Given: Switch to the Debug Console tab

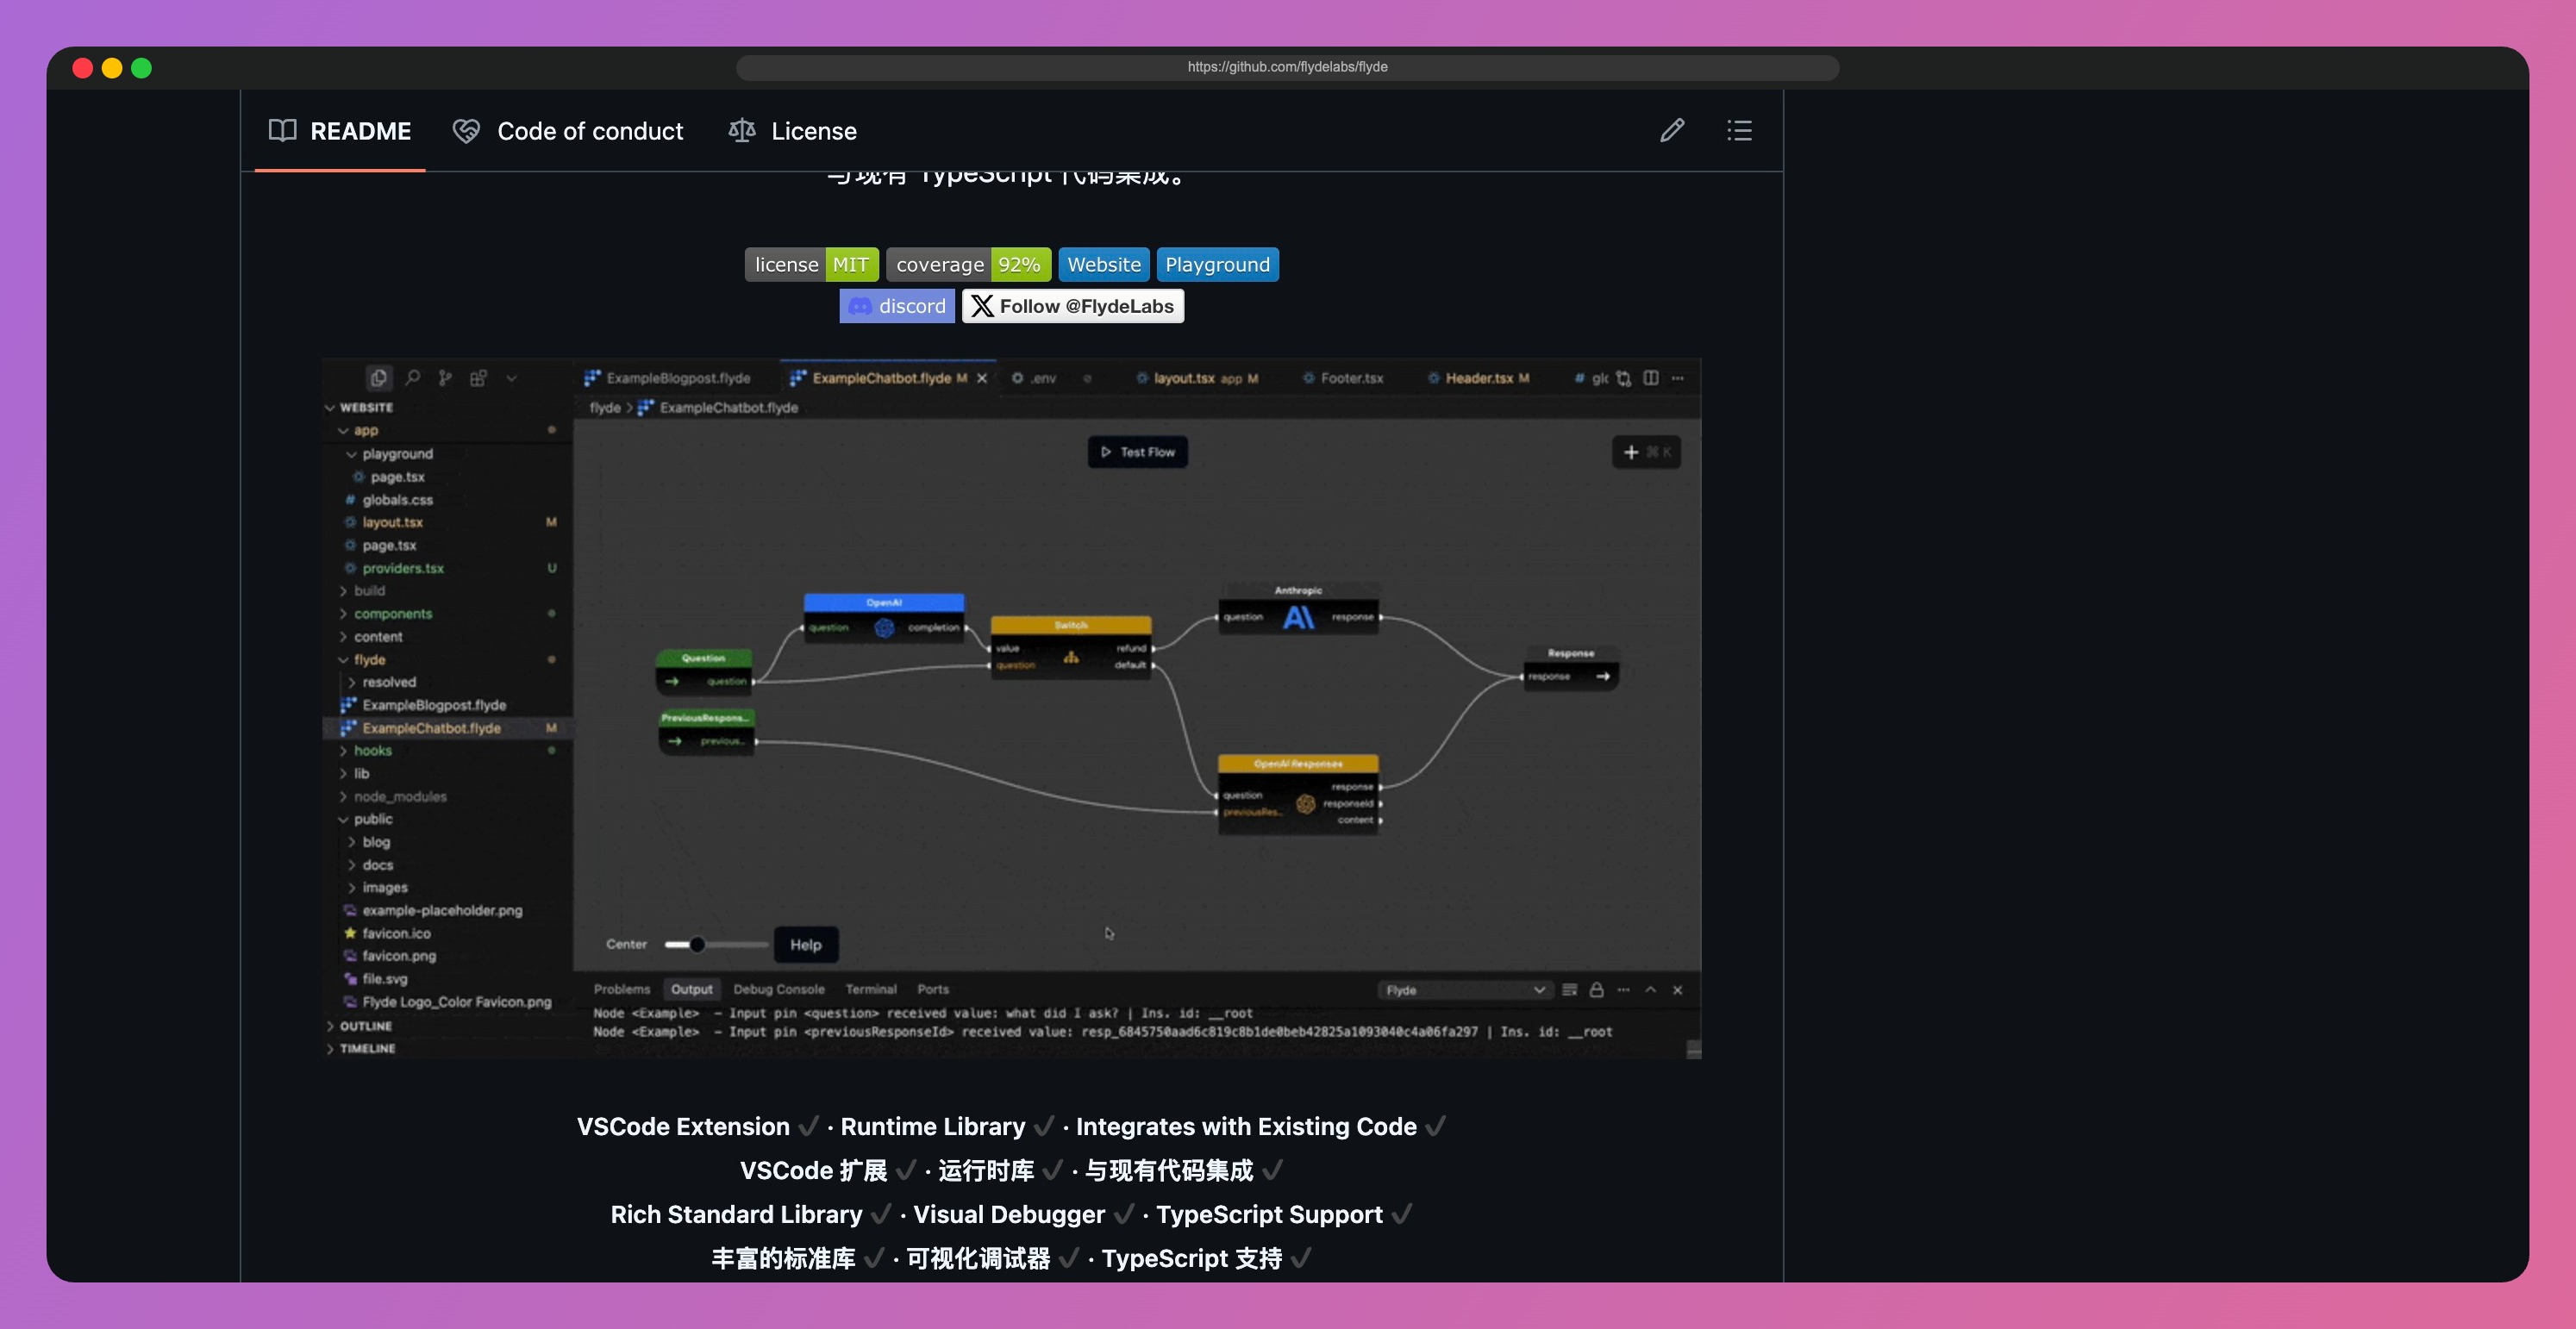Looking at the screenshot, I should coord(779,989).
